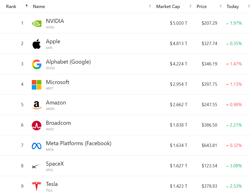Open the Alphabet (Google) company link
The height and width of the screenshot is (196, 251).
tap(68, 62)
